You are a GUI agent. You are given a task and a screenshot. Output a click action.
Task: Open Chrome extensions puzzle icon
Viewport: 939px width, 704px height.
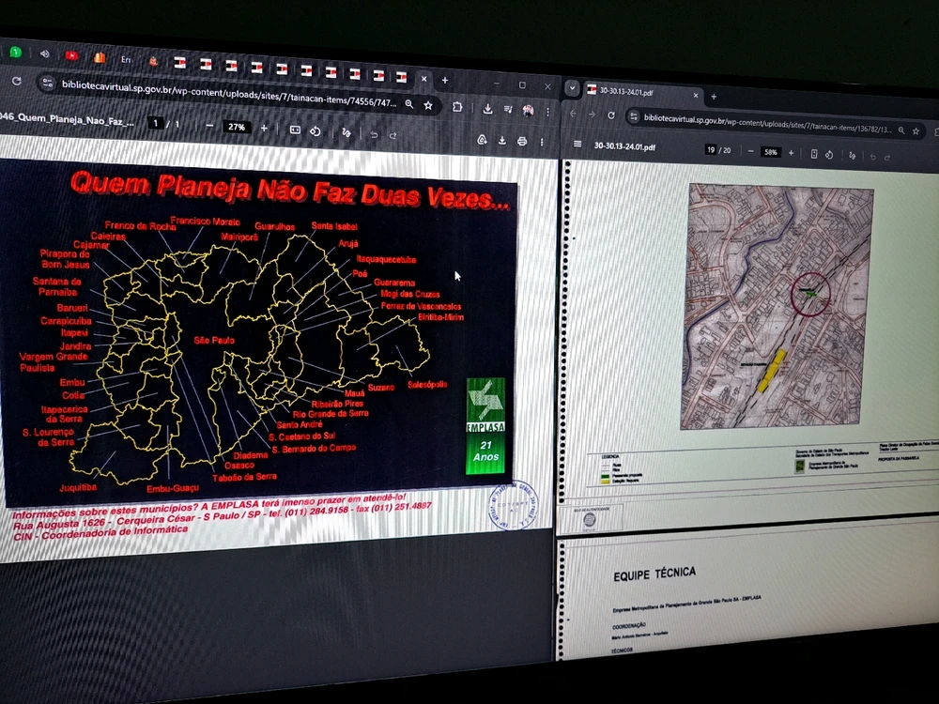pyautogui.click(x=457, y=107)
